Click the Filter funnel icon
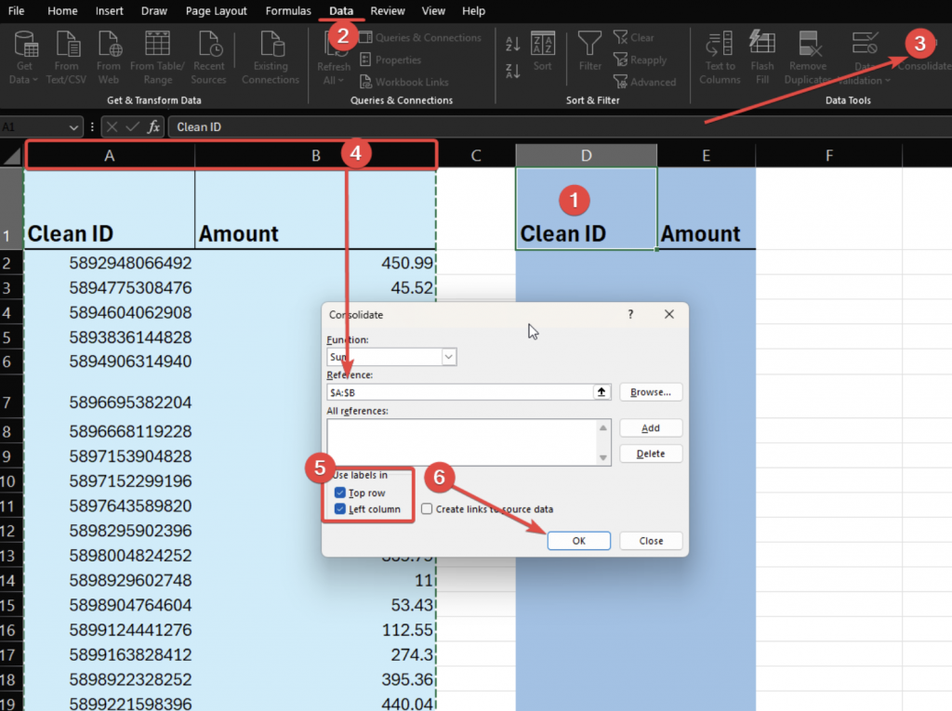 click(x=589, y=44)
